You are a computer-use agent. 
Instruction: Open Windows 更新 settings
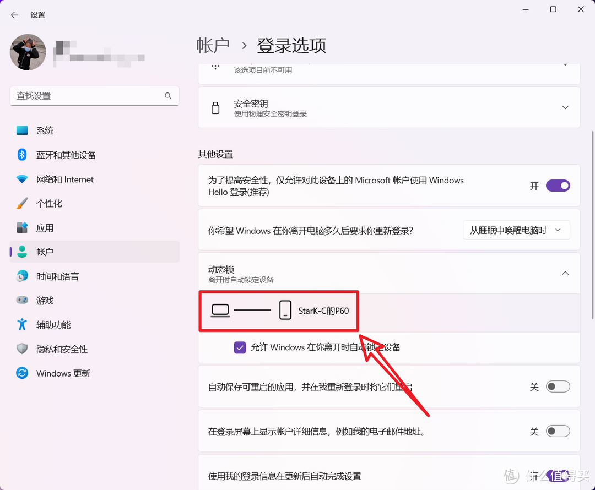pyautogui.click(x=94, y=373)
